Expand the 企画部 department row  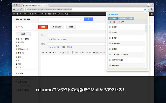127,27
